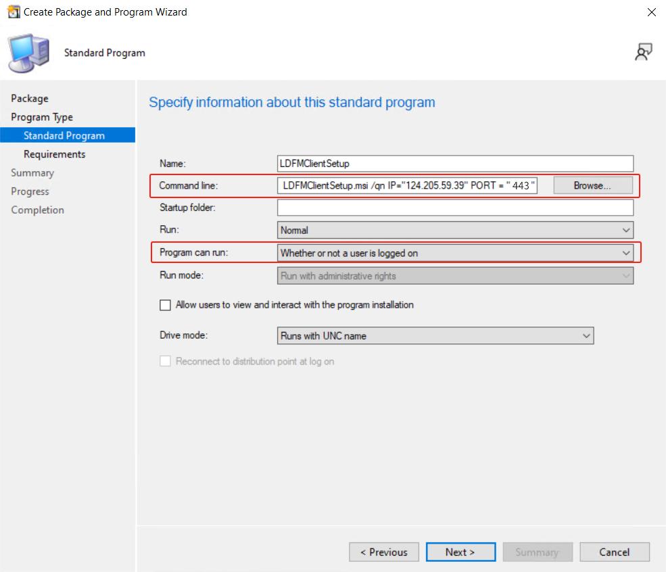Go to Program Type in the sidebar

(42, 117)
